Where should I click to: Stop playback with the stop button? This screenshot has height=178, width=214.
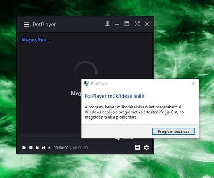[31, 148]
